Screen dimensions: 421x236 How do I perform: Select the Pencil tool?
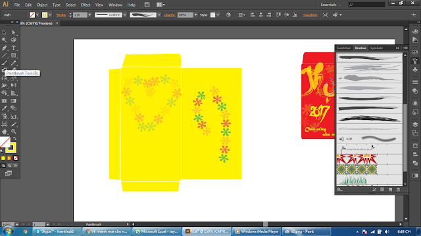click(x=13, y=63)
